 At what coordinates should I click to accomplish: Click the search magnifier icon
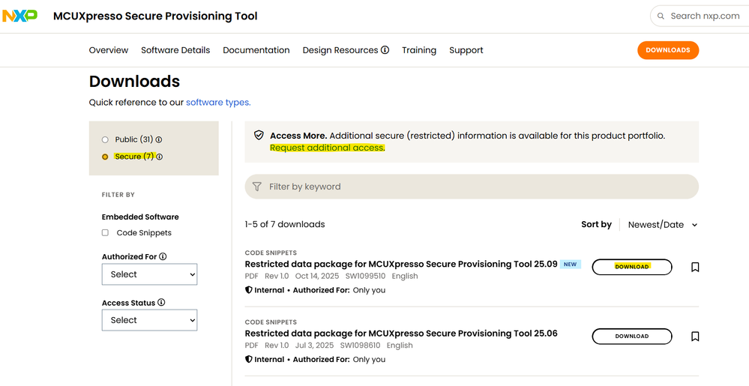(x=661, y=16)
